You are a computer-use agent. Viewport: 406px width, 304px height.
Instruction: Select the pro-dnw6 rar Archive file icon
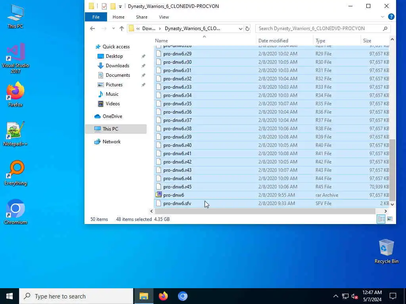click(159, 195)
